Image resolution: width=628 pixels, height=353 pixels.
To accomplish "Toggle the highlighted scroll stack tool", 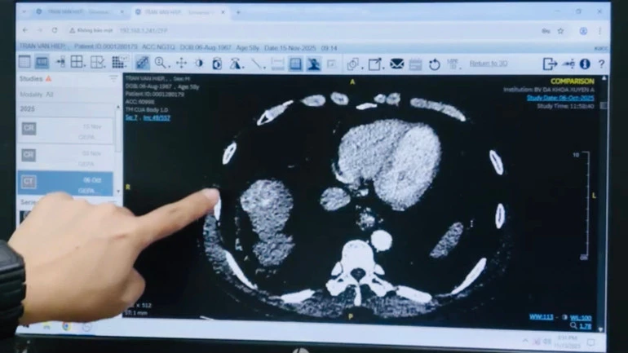I will [142, 63].
